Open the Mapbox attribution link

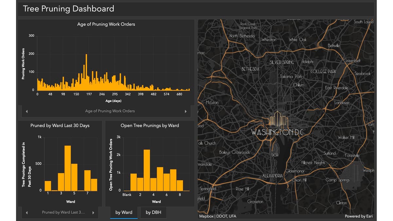[x=207, y=216]
